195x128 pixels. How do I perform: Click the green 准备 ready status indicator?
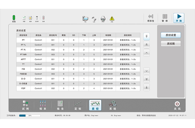click(x=14, y=17)
